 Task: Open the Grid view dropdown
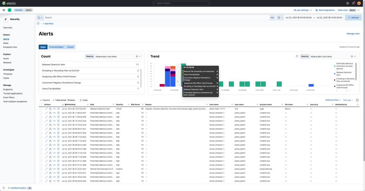(x=348, y=100)
